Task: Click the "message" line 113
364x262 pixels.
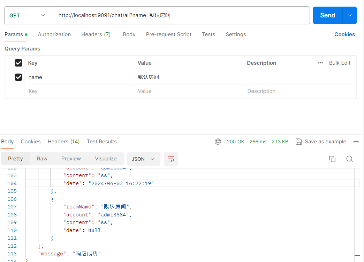Action: [69, 254]
